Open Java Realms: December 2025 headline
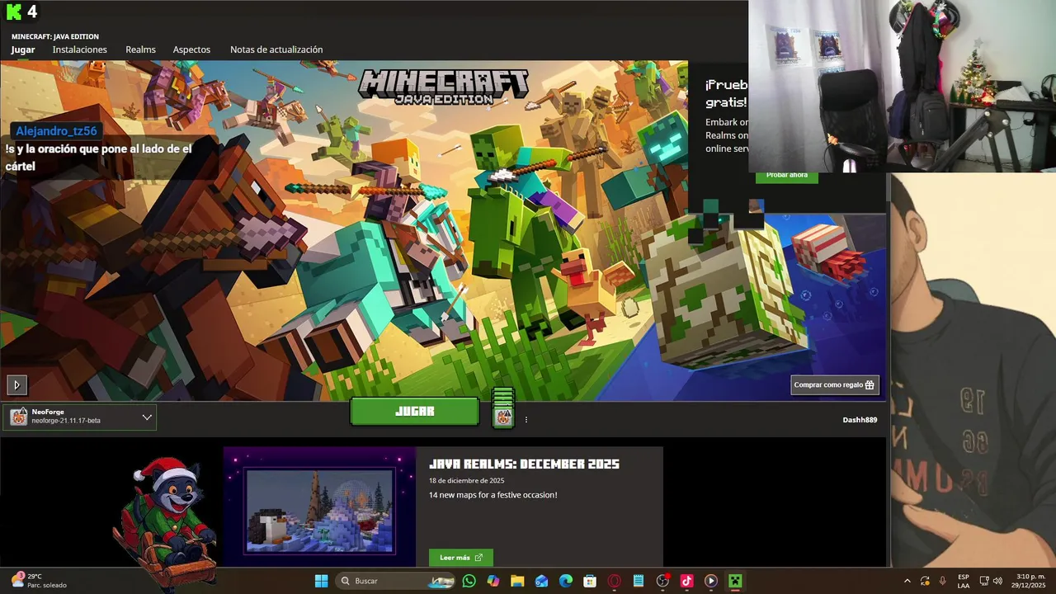1056x594 pixels. coord(524,464)
